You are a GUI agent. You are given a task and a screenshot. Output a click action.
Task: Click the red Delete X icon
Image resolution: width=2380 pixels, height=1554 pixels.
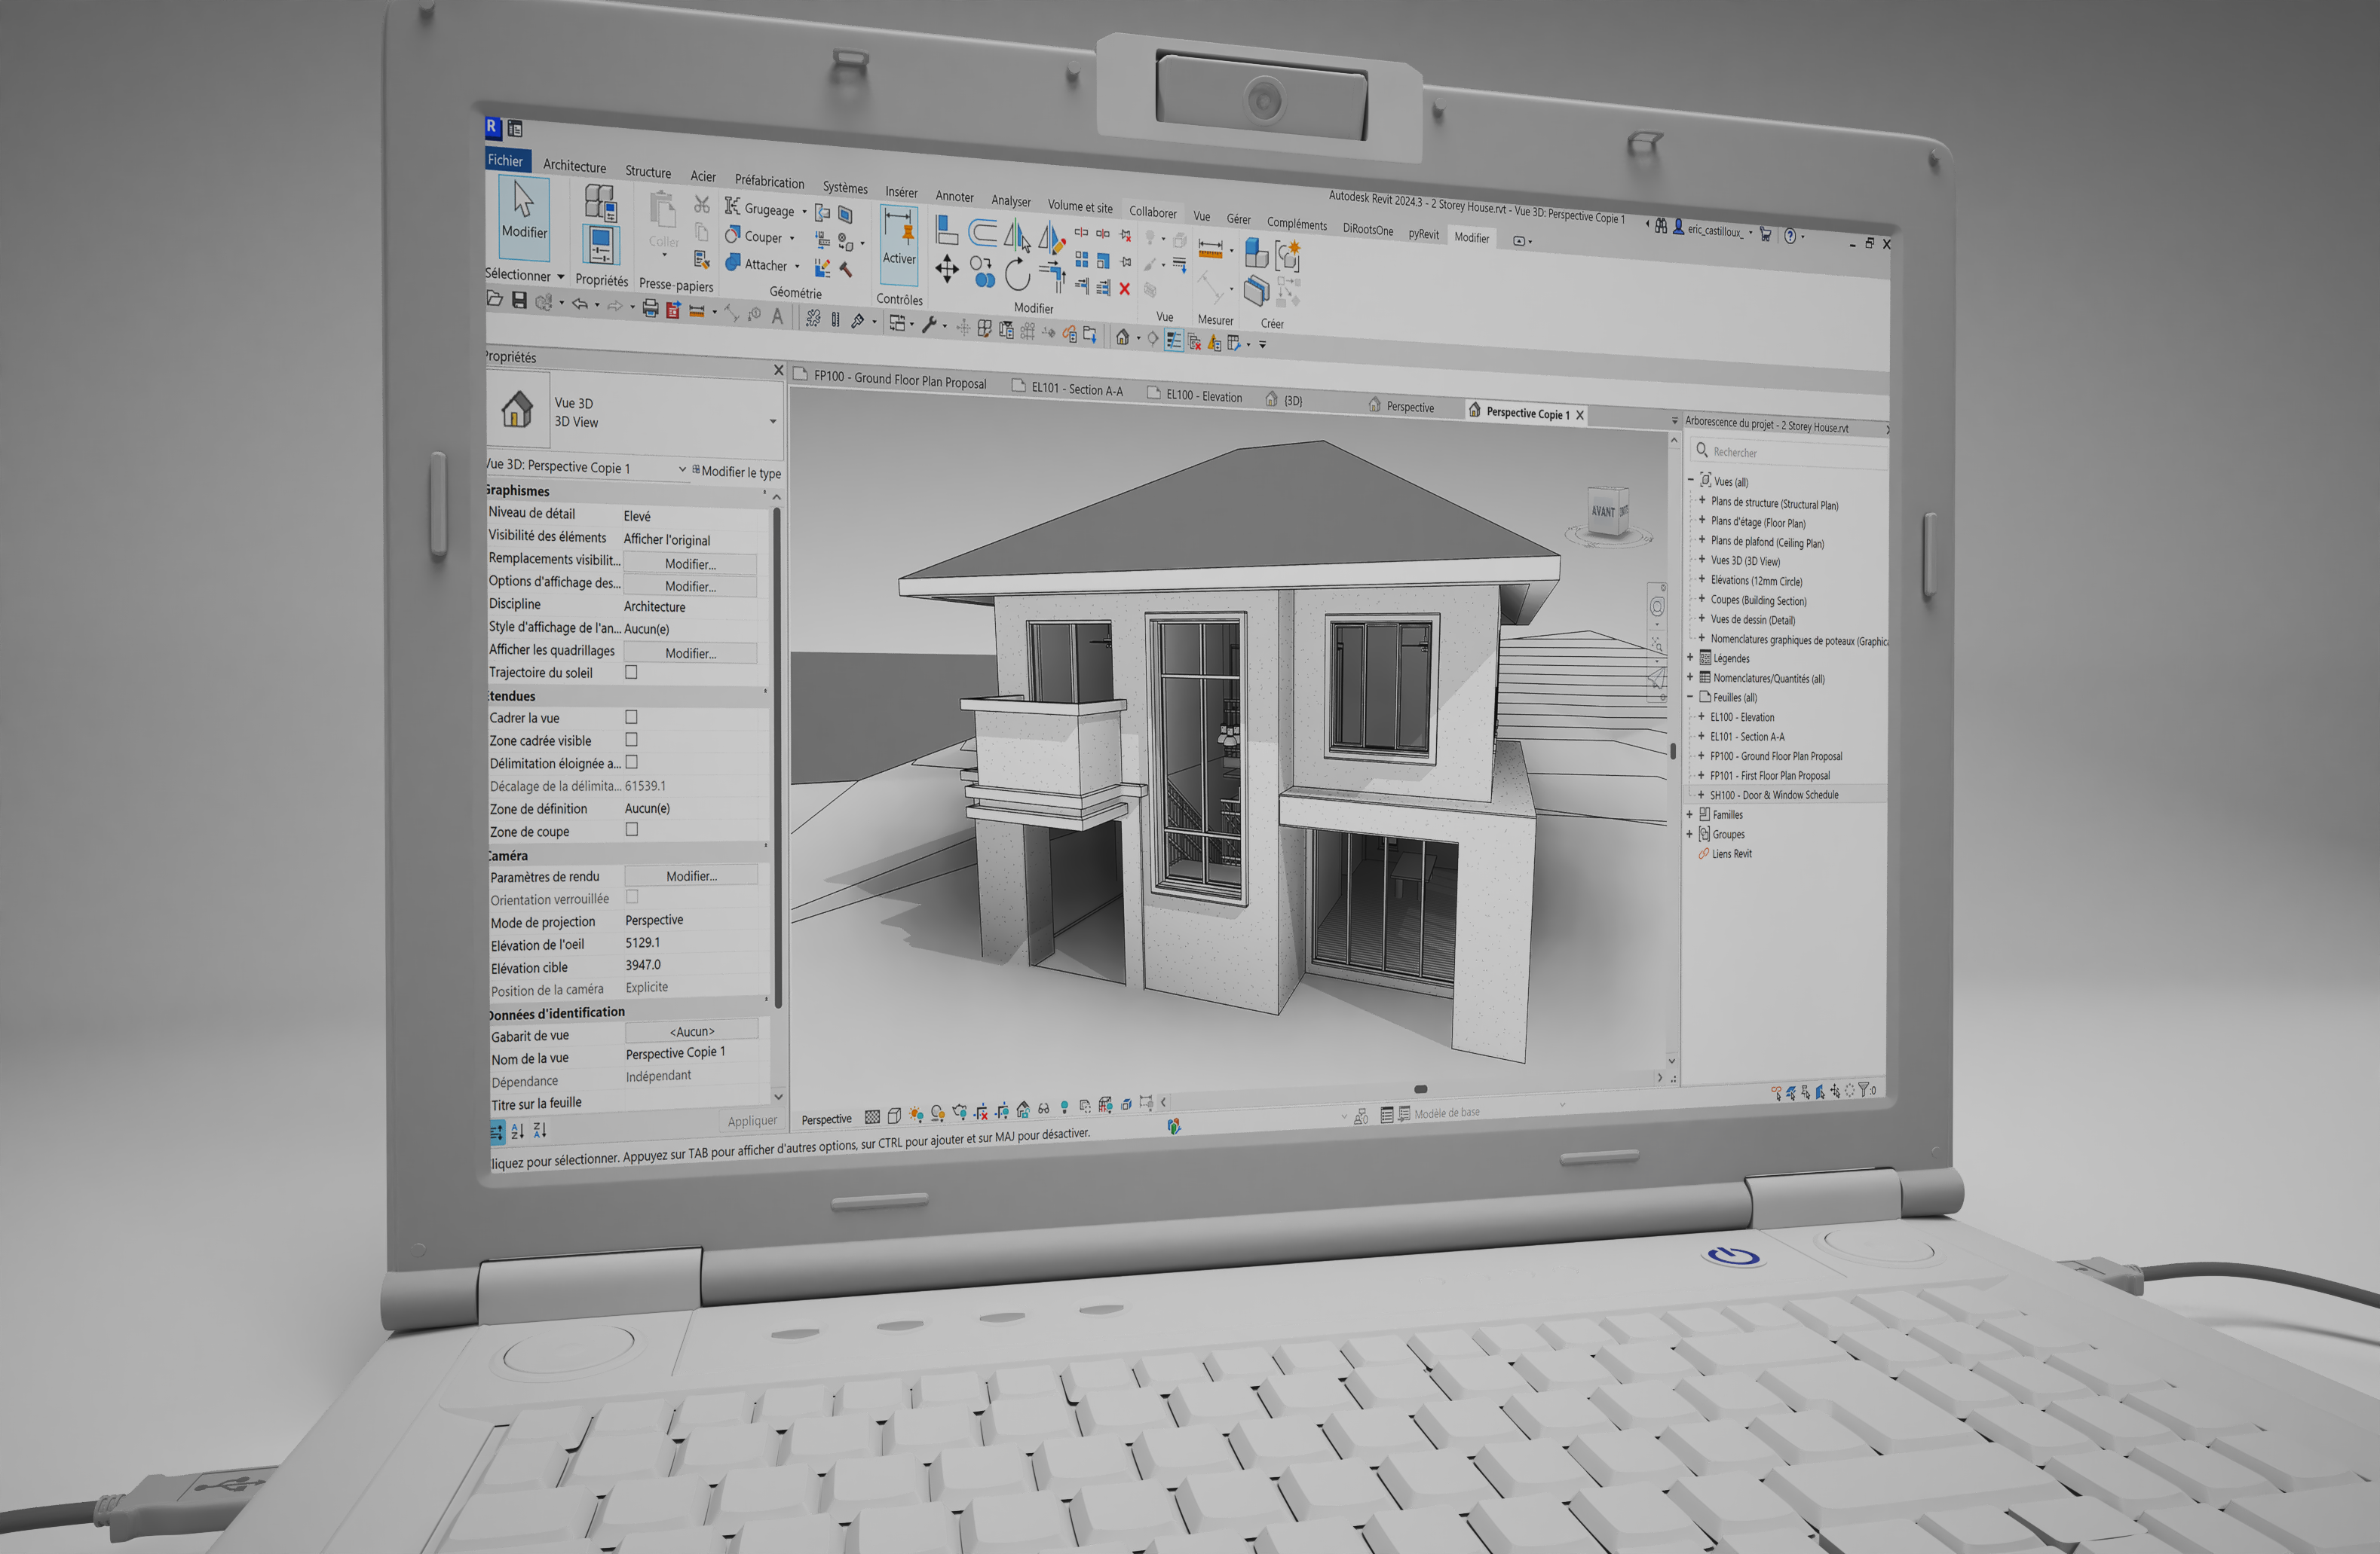click(x=1124, y=289)
